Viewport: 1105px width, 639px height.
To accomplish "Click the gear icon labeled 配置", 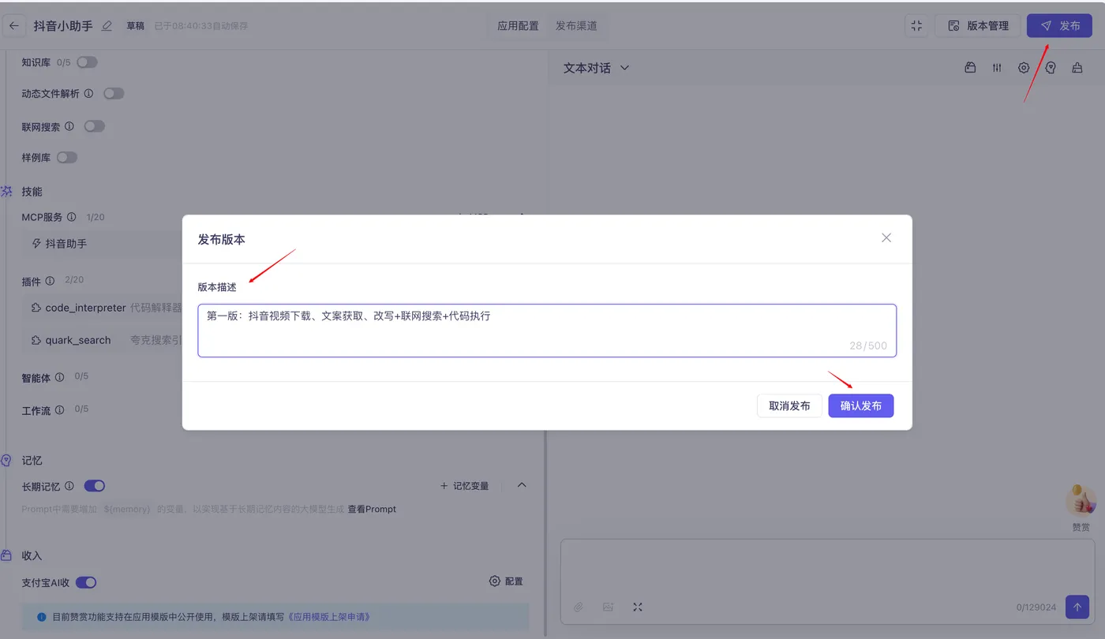I will [x=495, y=581].
